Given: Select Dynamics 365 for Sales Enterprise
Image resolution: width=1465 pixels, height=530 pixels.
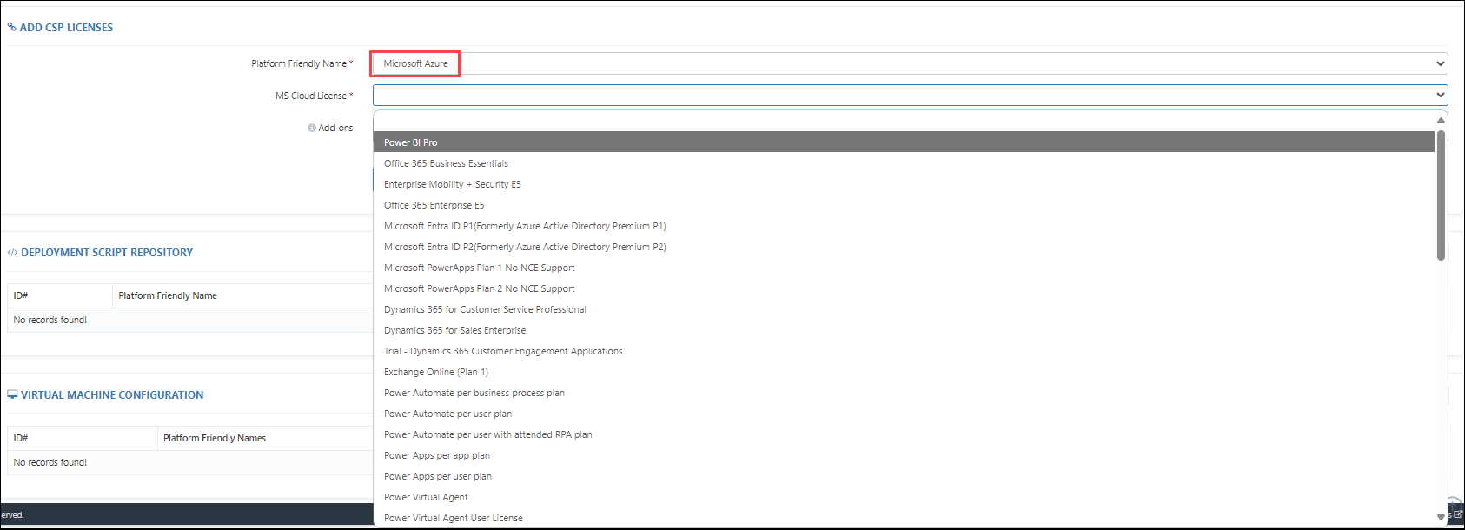Looking at the screenshot, I should pyautogui.click(x=904, y=330).
